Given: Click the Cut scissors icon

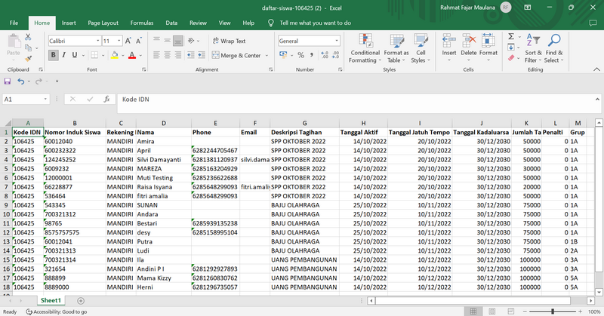Looking at the screenshot, I should pyautogui.click(x=28, y=38).
